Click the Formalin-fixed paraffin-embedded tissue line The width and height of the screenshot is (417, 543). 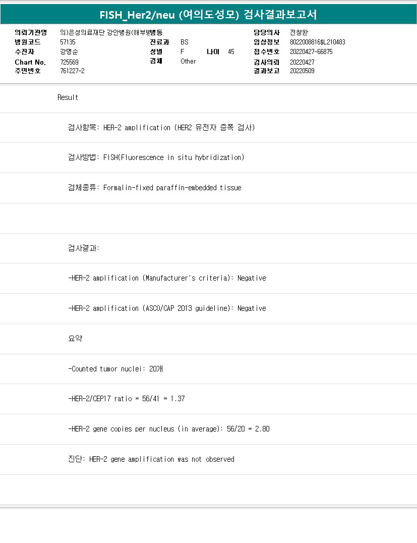click(x=154, y=188)
